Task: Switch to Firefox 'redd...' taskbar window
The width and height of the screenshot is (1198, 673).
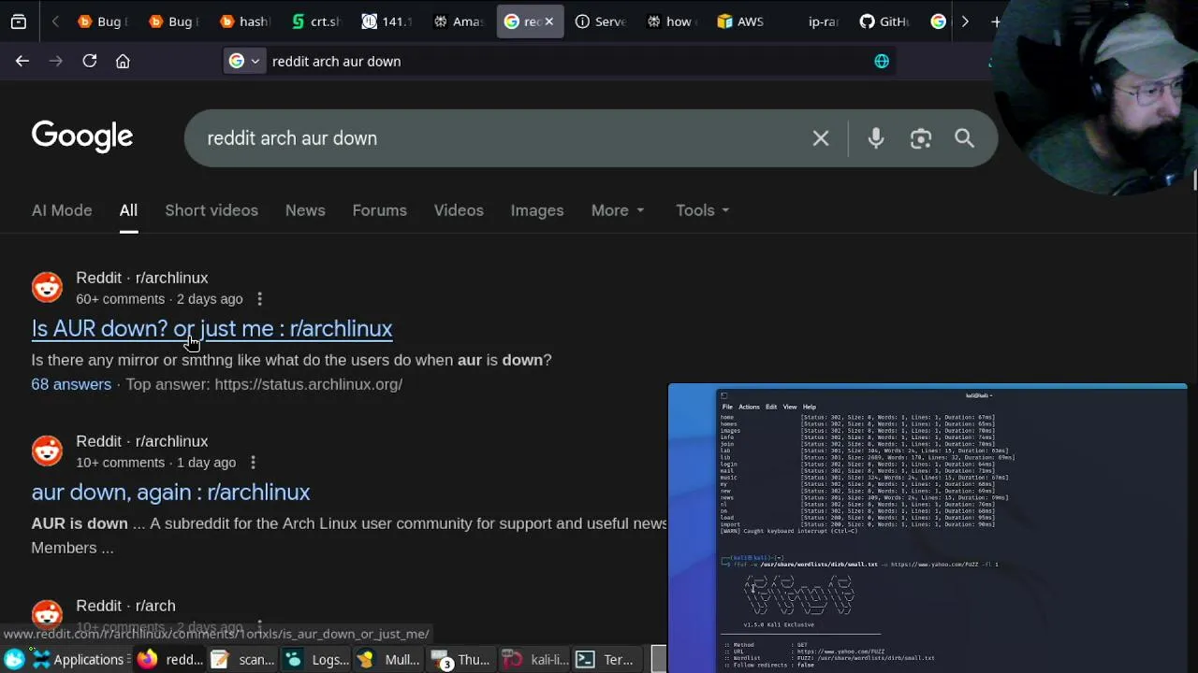Action: (170, 660)
